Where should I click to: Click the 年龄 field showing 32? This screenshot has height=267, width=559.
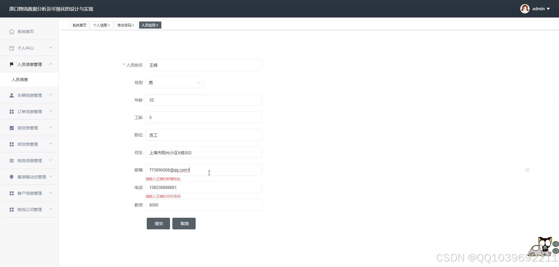pos(204,100)
